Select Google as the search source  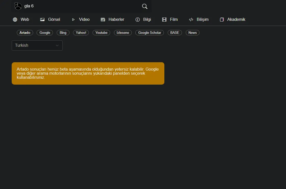pos(45,33)
